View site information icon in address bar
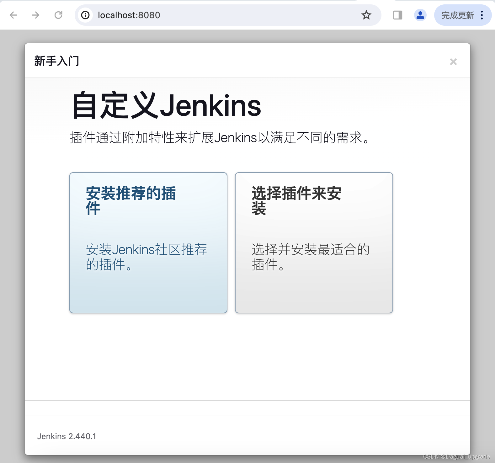The width and height of the screenshot is (495, 463). coord(85,15)
